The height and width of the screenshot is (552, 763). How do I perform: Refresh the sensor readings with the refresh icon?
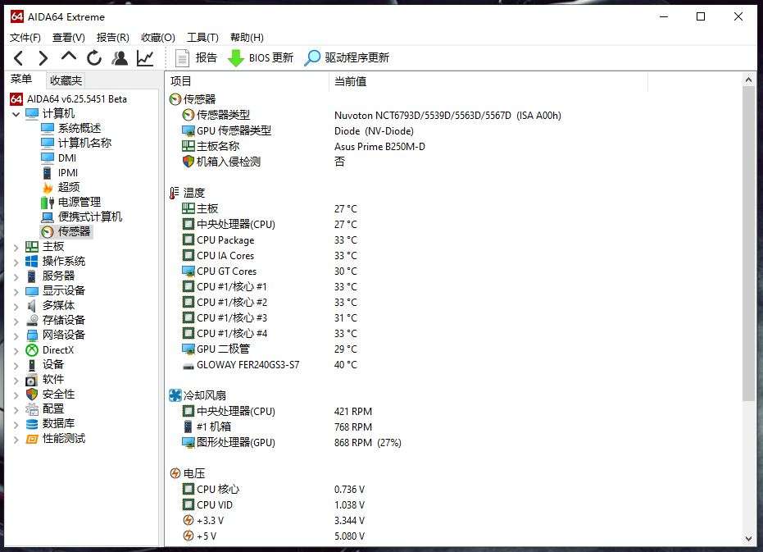coord(94,58)
